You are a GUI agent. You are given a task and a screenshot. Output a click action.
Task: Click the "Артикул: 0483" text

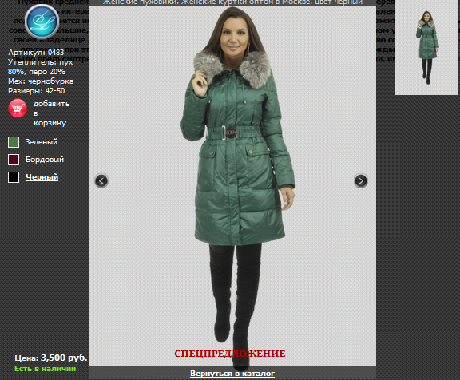tap(36, 53)
